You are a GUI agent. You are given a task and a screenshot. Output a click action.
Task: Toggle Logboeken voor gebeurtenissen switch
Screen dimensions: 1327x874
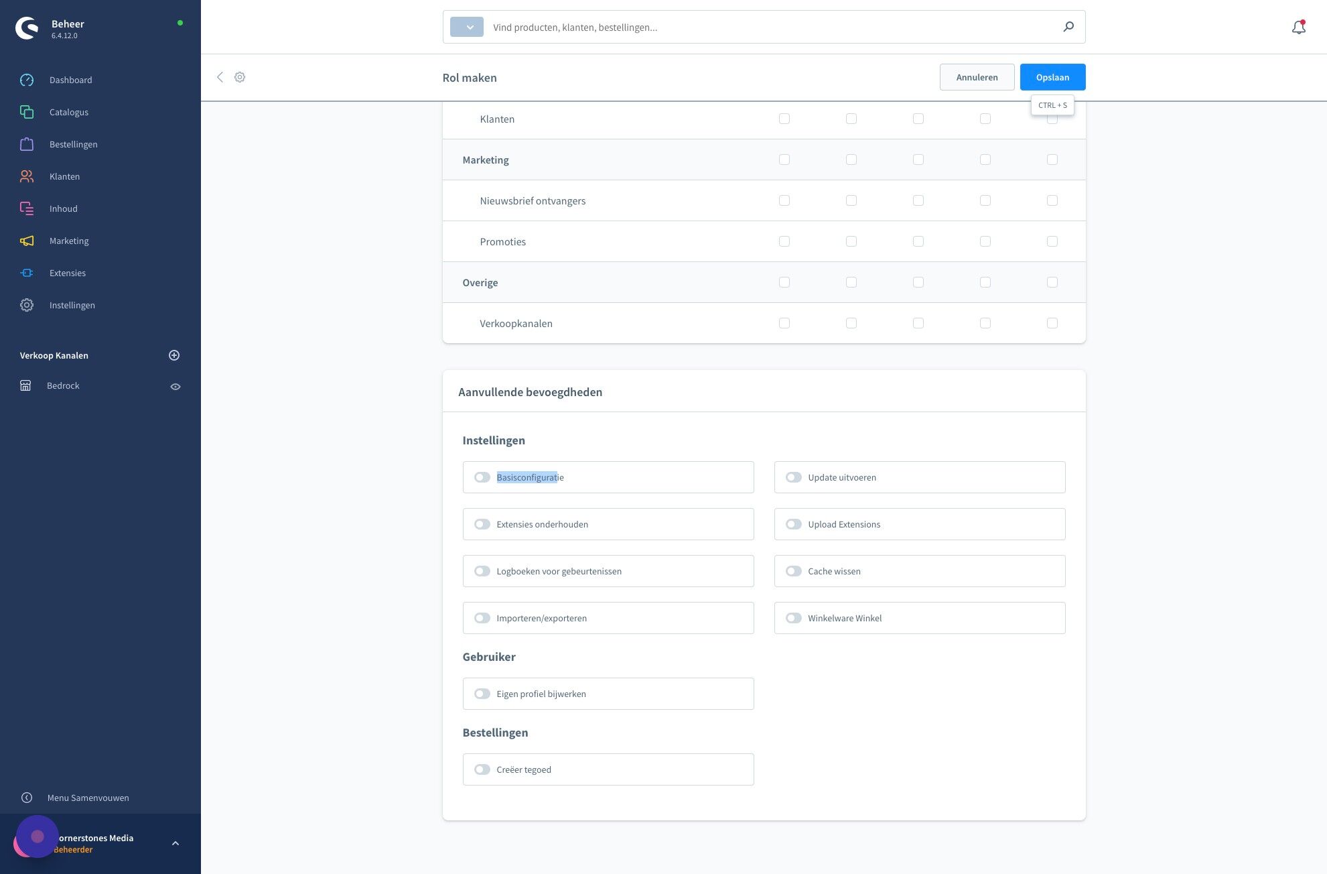pyautogui.click(x=482, y=571)
